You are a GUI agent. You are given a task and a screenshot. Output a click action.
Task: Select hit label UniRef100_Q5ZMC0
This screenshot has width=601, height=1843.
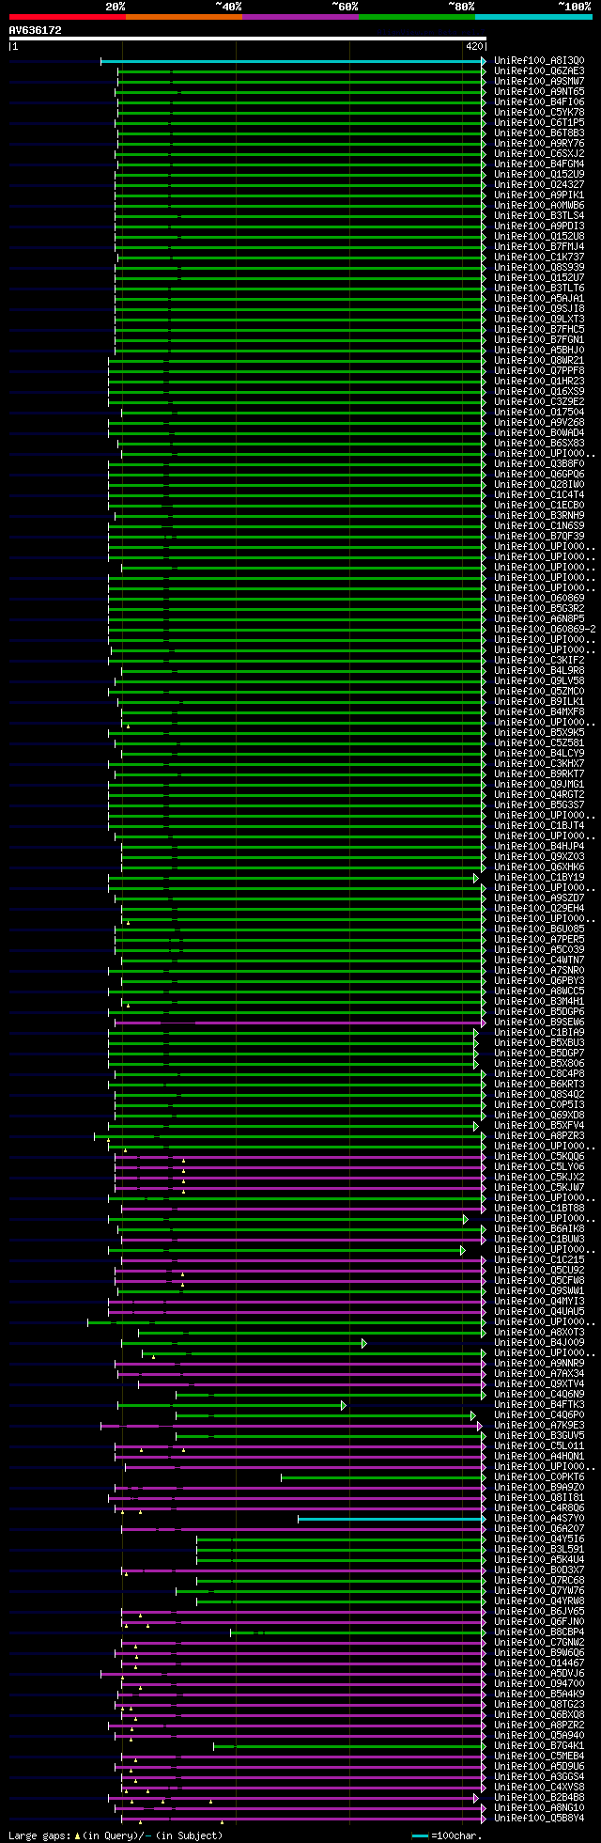point(539,692)
